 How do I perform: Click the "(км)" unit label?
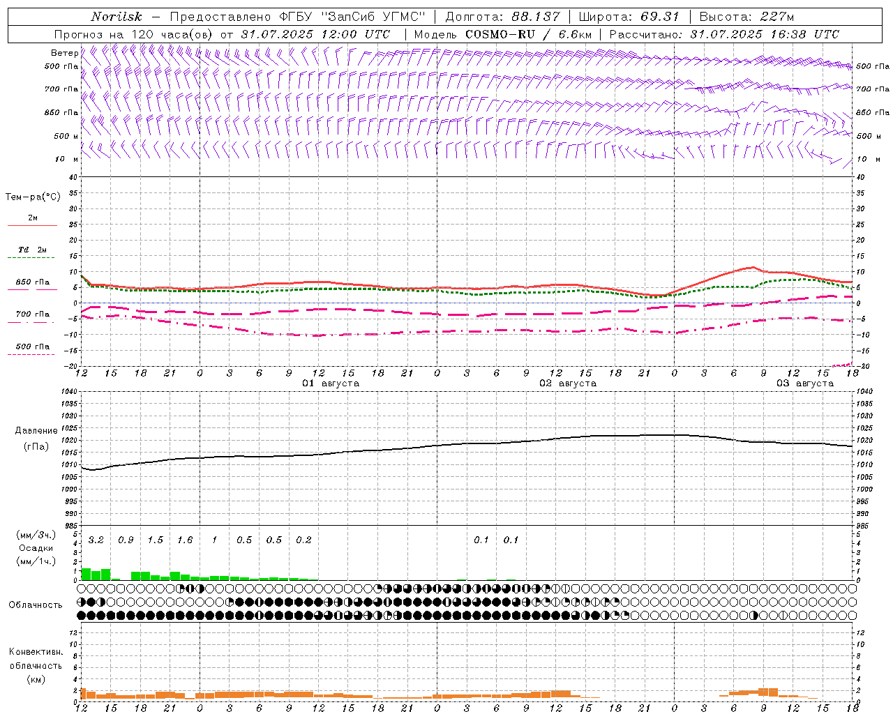tap(36, 679)
